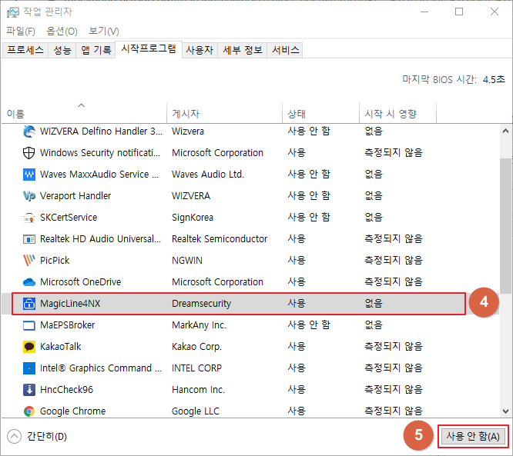Click the scrollbar up arrow
Viewport: 513px width, 456px height.
click(x=505, y=131)
